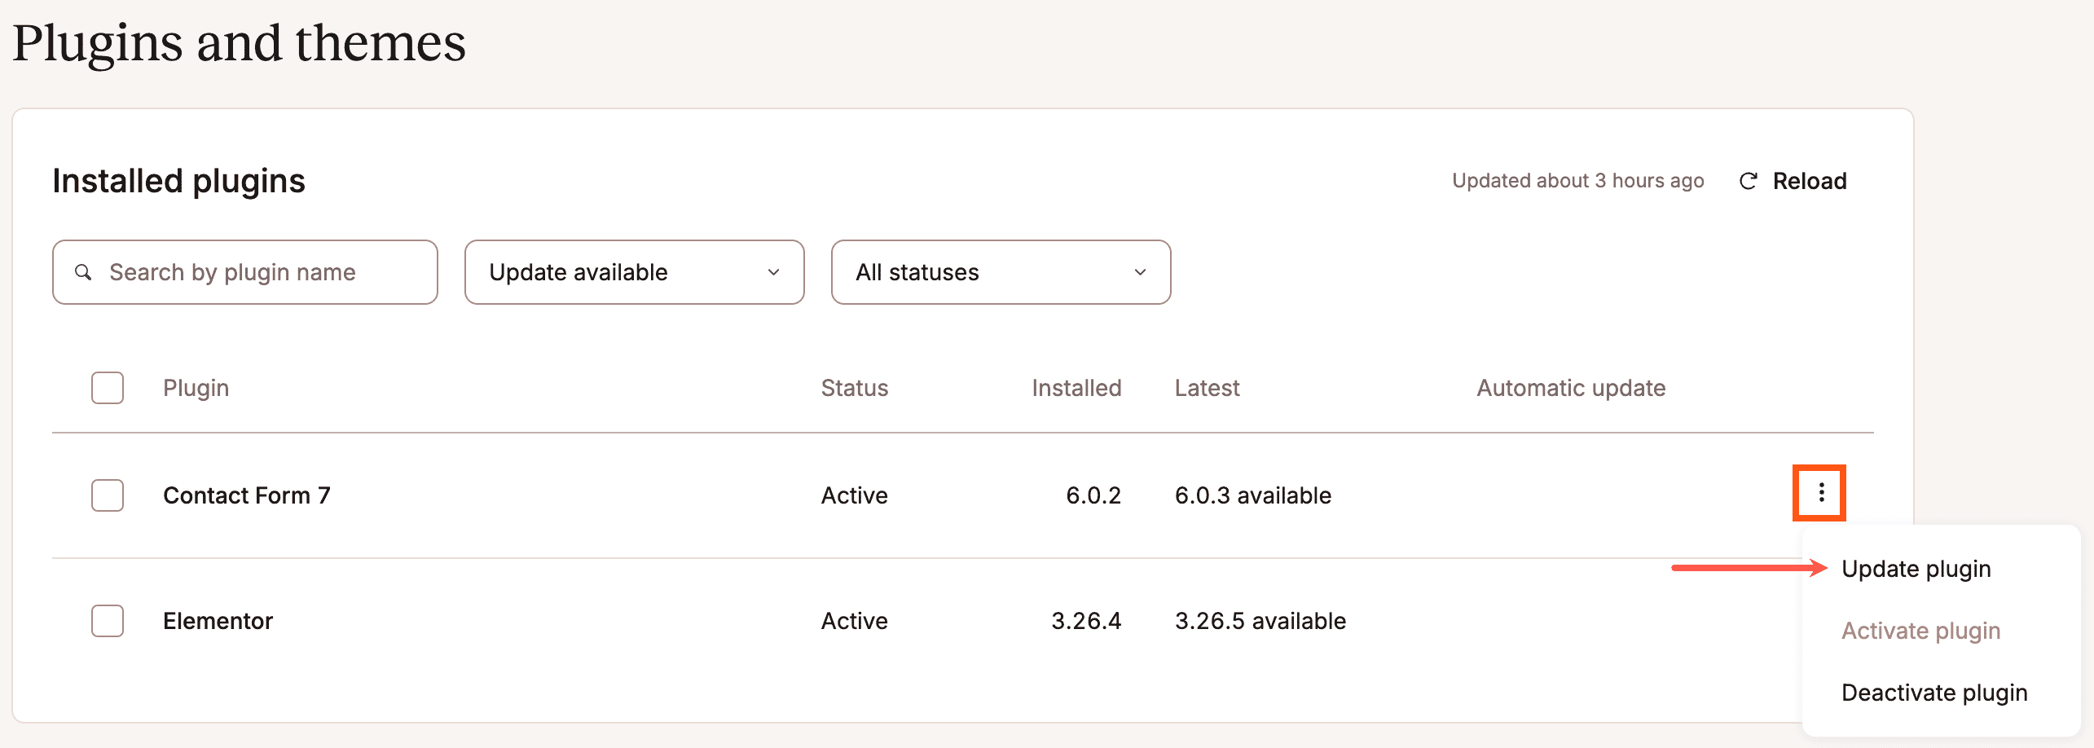Click the 6.0.3 available version text
Viewport: 2094px width, 748px height.
pos(1252,495)
